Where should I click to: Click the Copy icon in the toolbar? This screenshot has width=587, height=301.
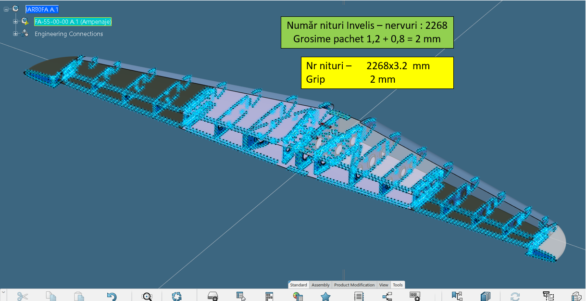coord(51,296)
